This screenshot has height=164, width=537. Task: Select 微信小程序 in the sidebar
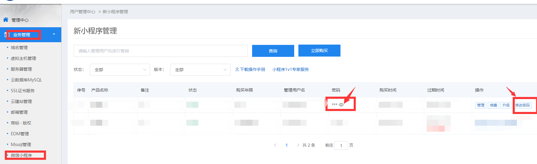(21, 155)
